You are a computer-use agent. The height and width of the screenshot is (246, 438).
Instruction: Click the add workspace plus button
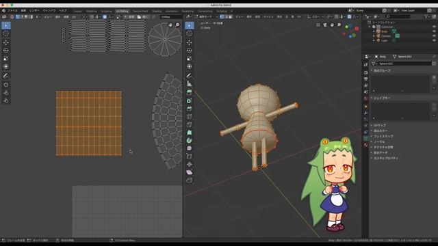click(231, 11)
